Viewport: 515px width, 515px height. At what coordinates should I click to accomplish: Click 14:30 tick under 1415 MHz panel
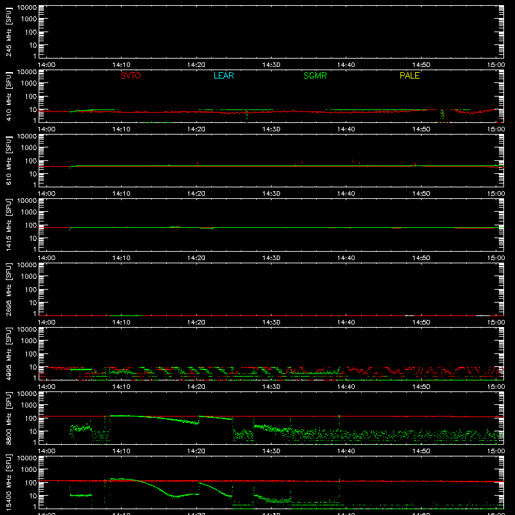click(271, 258)
